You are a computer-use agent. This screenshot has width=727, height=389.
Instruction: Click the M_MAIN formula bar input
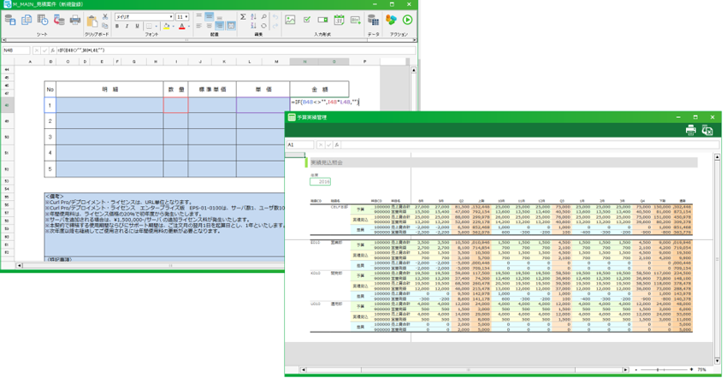point(236,50)
